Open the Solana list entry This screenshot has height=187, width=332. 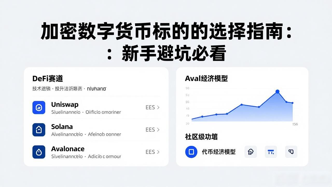pyautogui.click(x=96, y=130)
